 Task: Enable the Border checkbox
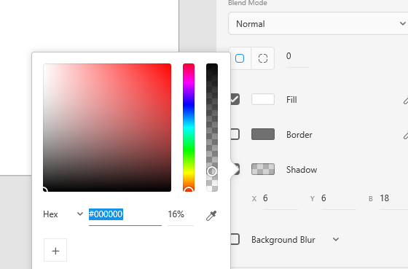(235, 134)
